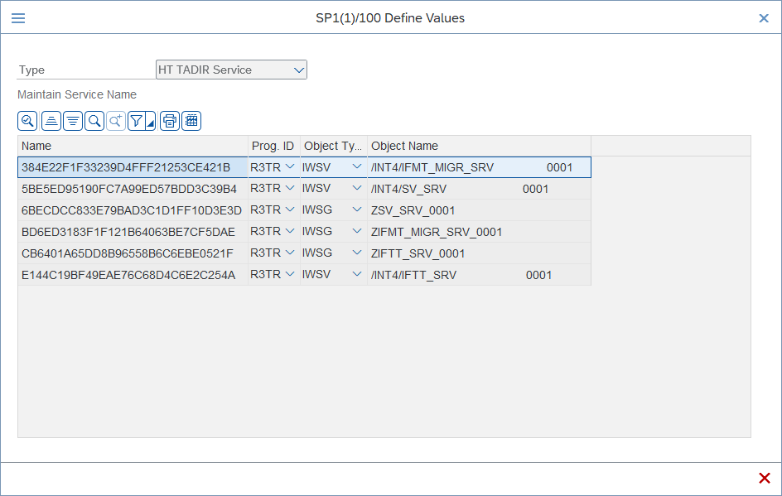Viewport: 782px width, 496px height.
Task: Expand Object Type dropdown for ZIFTT_SRV_0001 row
Action: pyautogui.click(x=357, y=253)
